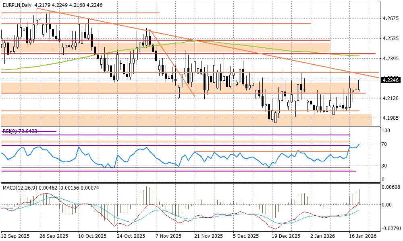The width and height of the screenshot is (403, 241).
Task: Click the RSI 30 level label
Action: coord(385,165)
